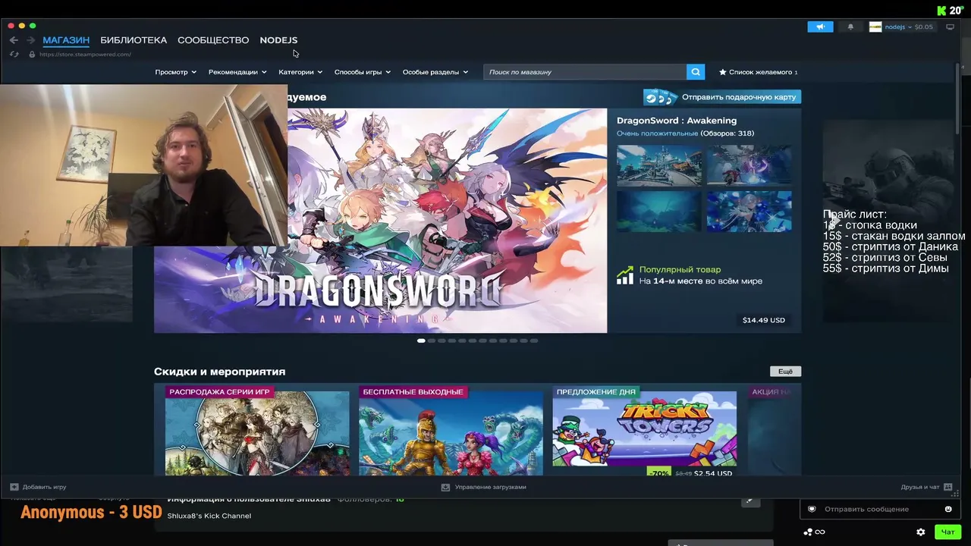971x546 pixels.
Task: View the bottom-right DragonSword screenshot thumbnail
Action: point(749,211)
